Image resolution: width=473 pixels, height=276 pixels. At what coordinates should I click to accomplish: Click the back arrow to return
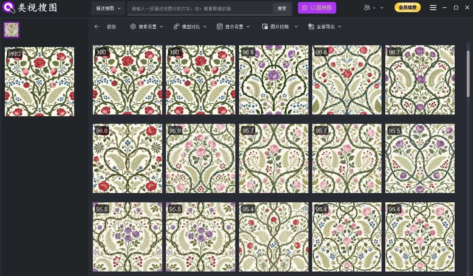pos(97,26)
